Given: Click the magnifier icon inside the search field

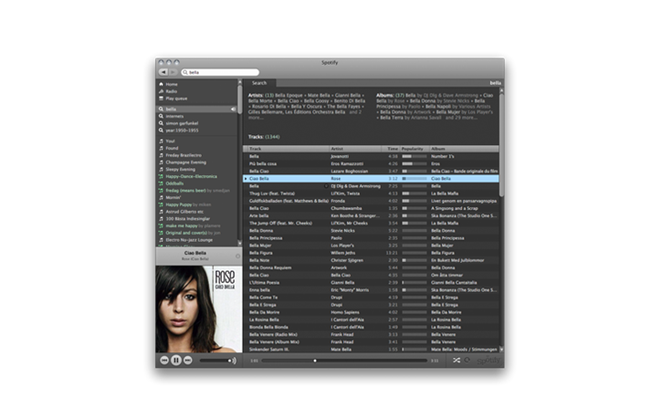Looking at the screenshot, I should (185, 72).
